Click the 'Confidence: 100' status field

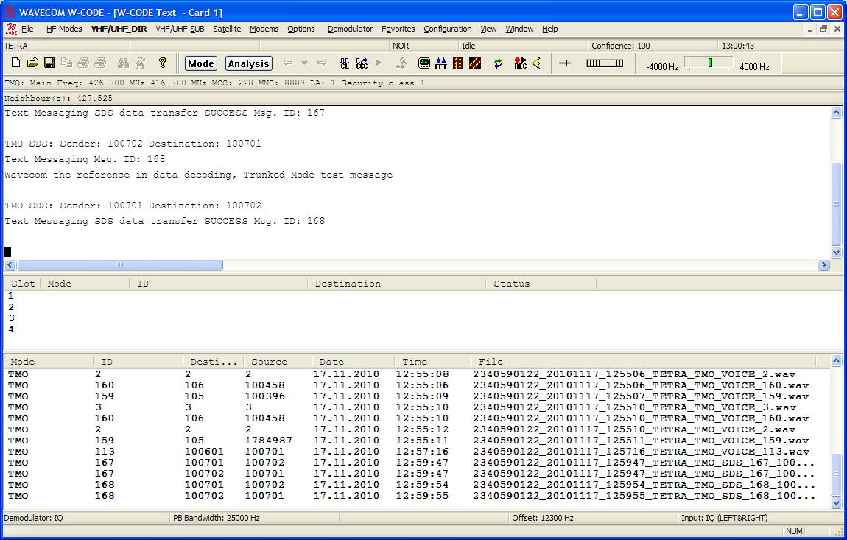tap(621, 46)
